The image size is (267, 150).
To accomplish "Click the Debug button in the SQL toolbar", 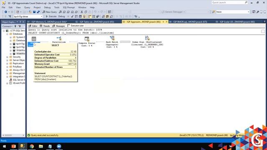I will pos(61,17).
